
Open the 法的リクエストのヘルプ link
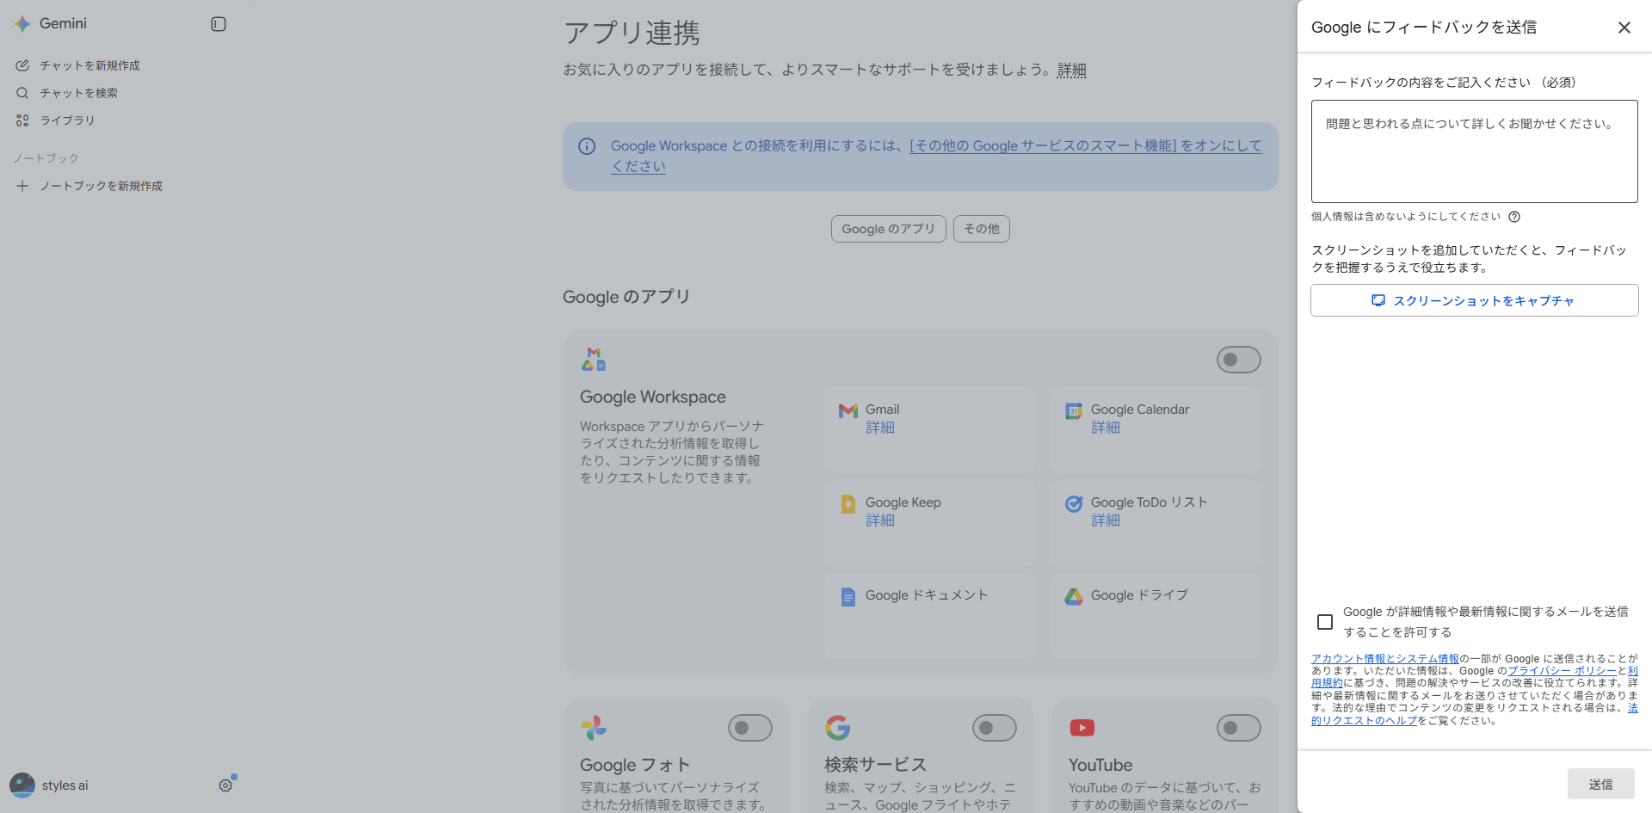click(1364, 721)
